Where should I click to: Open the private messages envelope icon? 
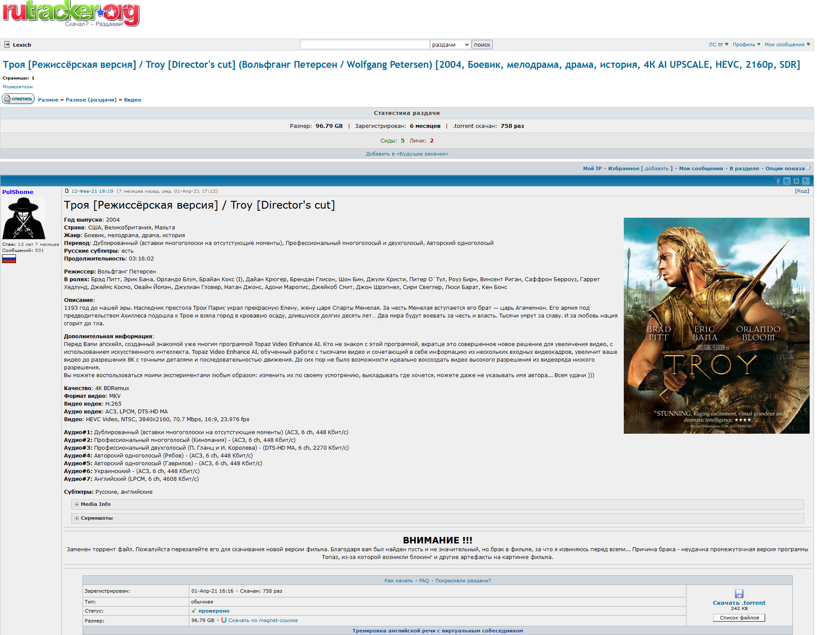point(720,44)
